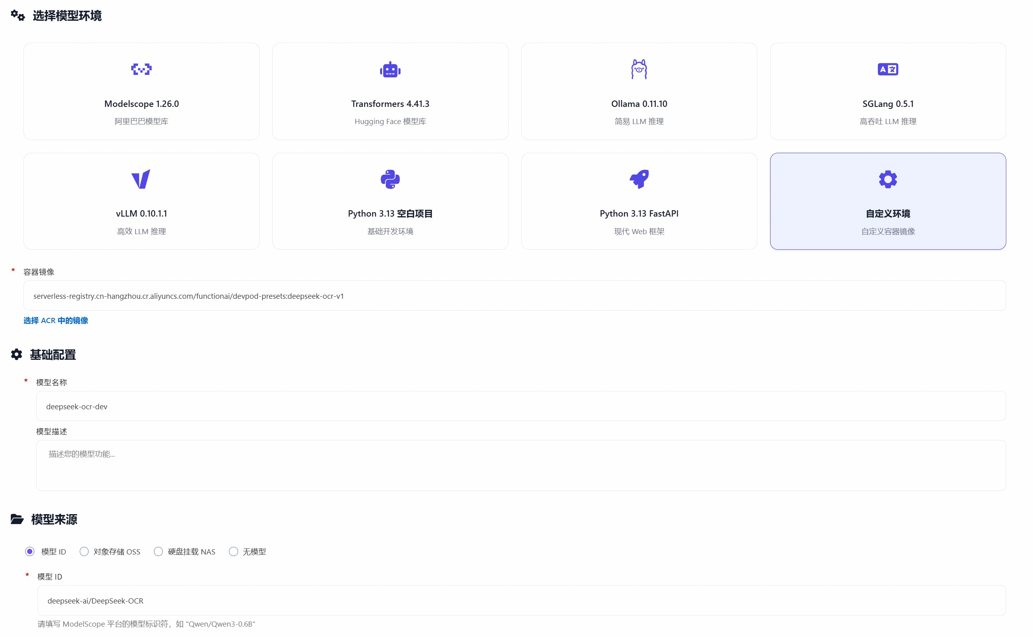
Task: Select the 无模型 radio option
Action: (233, 551)
